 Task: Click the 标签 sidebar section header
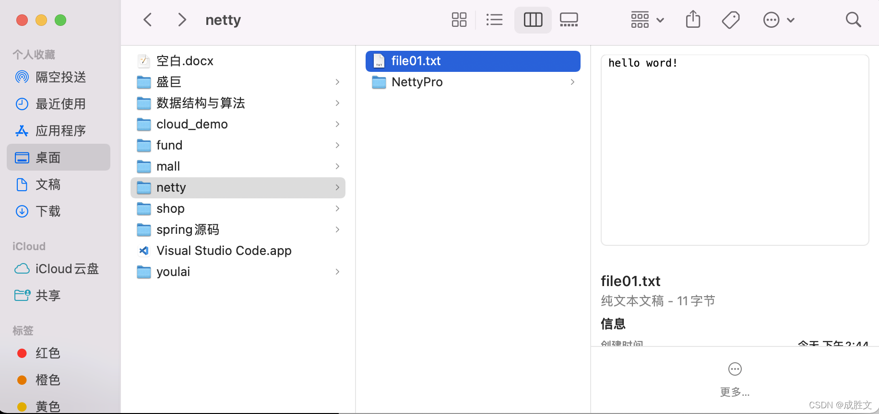point(23,331)
